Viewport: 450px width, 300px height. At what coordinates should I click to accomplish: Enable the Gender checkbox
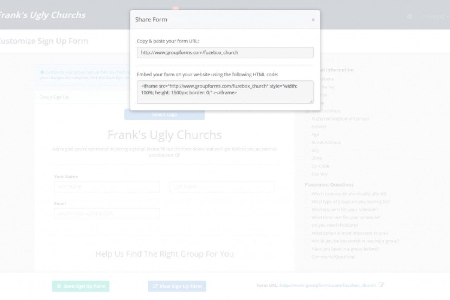click(x=307, y=127)
